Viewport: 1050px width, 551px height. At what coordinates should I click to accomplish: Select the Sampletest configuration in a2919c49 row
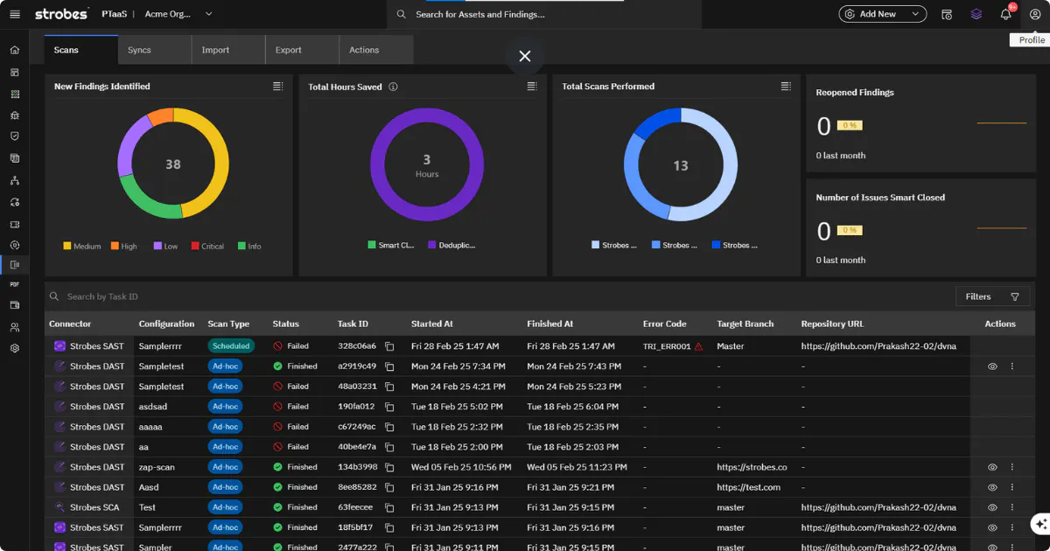[x=162, y=366]
